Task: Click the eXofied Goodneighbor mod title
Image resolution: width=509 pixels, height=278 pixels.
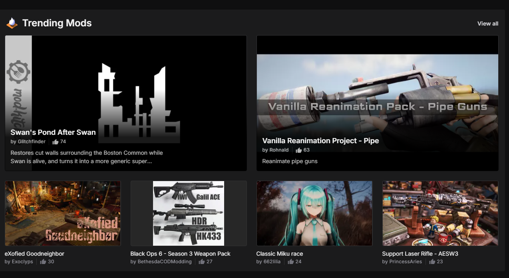Action: click(x=34, y=254)
